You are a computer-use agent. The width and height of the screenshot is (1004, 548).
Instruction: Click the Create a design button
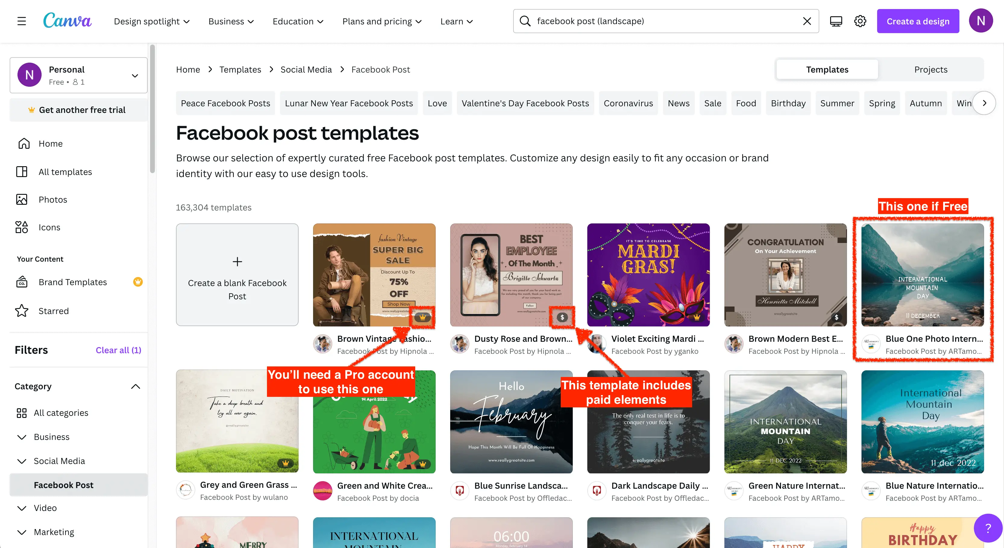918,21
